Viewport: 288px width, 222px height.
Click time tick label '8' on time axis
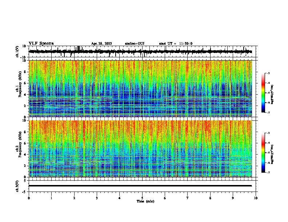210,198
